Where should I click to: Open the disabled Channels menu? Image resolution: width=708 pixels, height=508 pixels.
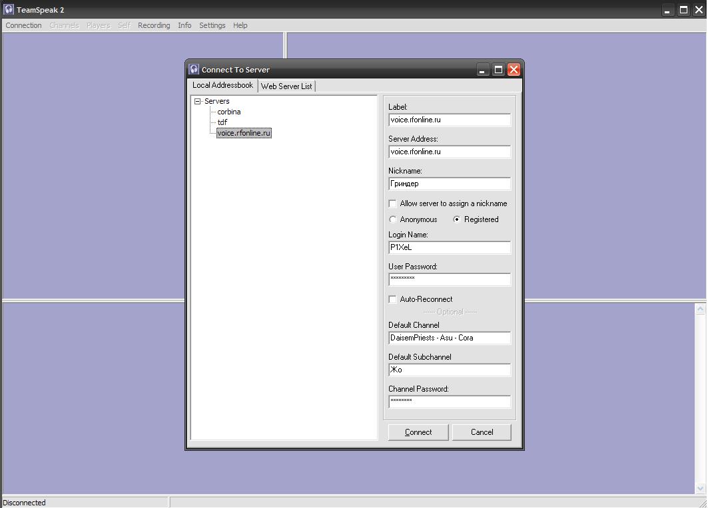[x=64, y=25]
